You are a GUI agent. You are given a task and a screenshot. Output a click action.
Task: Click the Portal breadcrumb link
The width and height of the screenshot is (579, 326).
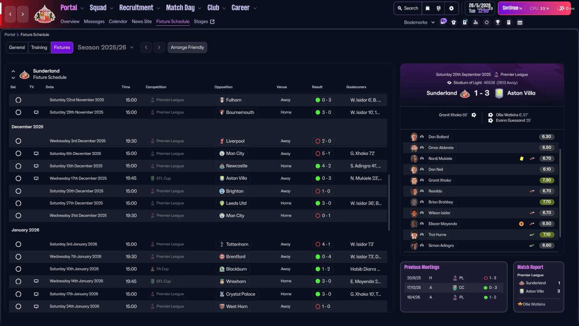pyautogui.click(x=9, y=35)
